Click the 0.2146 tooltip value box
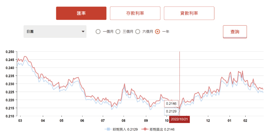Viewport: 274px width, 134px height. point(171,104)
